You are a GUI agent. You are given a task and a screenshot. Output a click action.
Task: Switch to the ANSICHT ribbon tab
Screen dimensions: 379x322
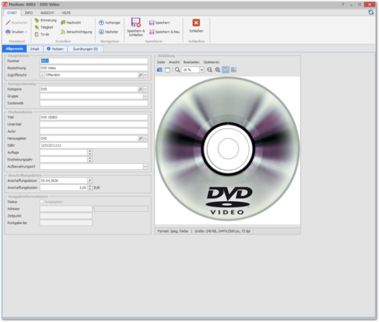click(47, 13)
